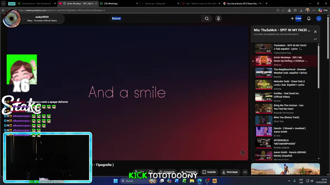
Task: Click the browser profile avatar icon
Action: (307, 10)
